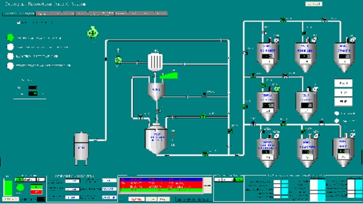Click the white finned heat exchanger unit
Image resolution: width=363 pixels, height=204 pixels.
(x=155, y=62)
